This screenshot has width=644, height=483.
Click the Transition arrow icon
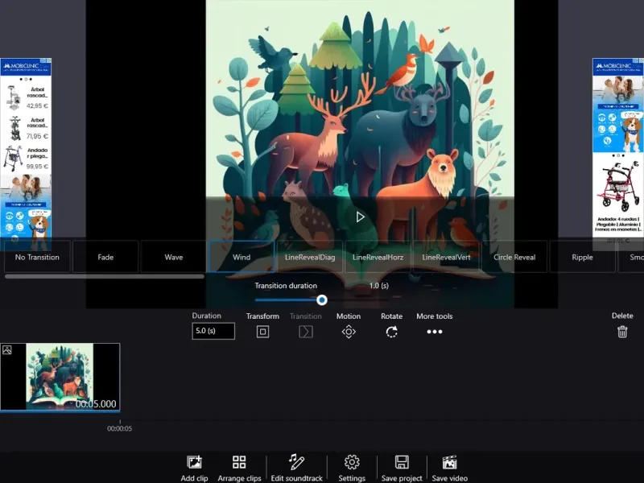[x=306, y=332]
